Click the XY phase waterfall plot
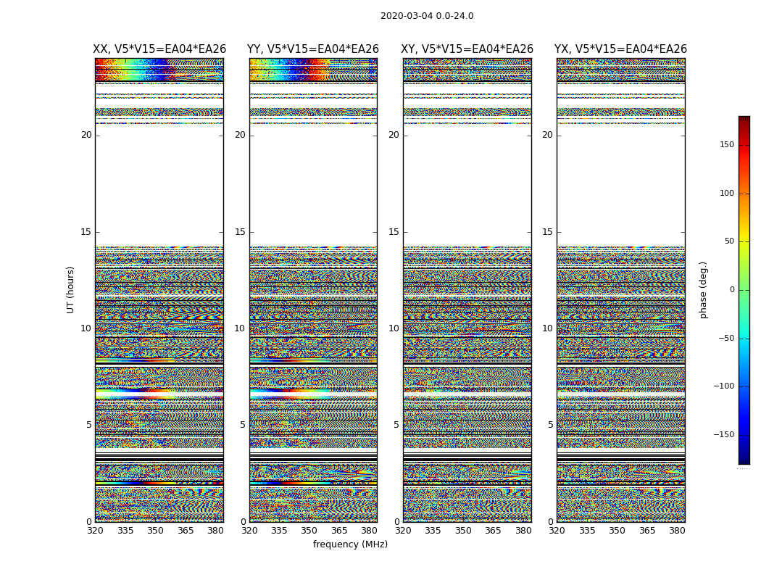 [467, 290]
